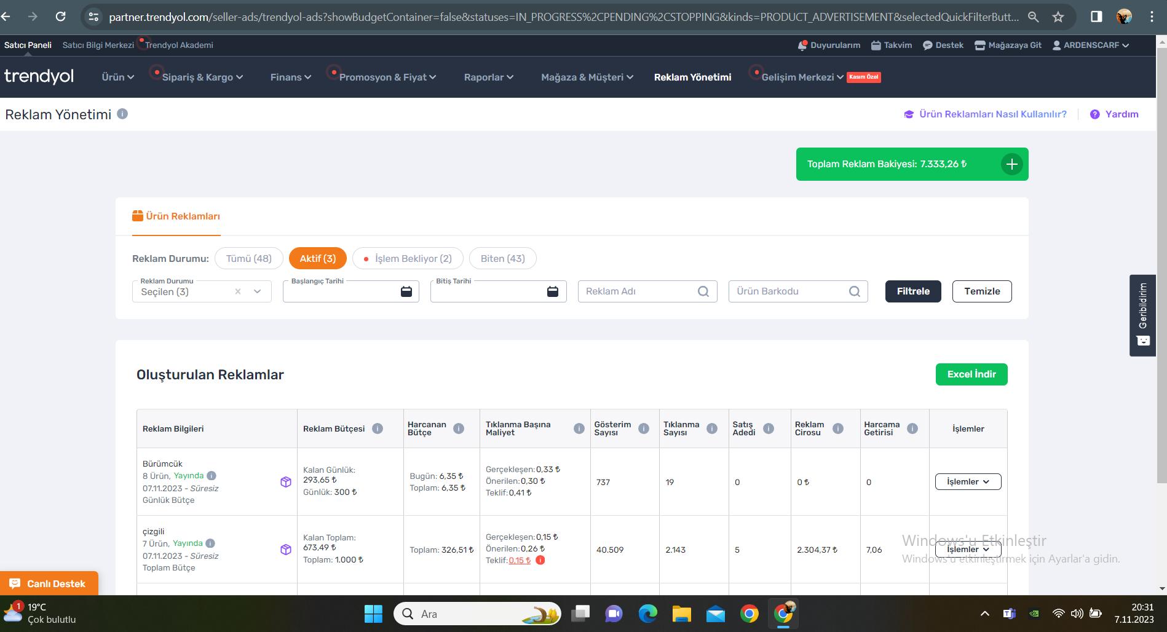Click the purple box icon in Bürümcük row
Viewport: 1167px width, 632px height.
coord(286,482)
